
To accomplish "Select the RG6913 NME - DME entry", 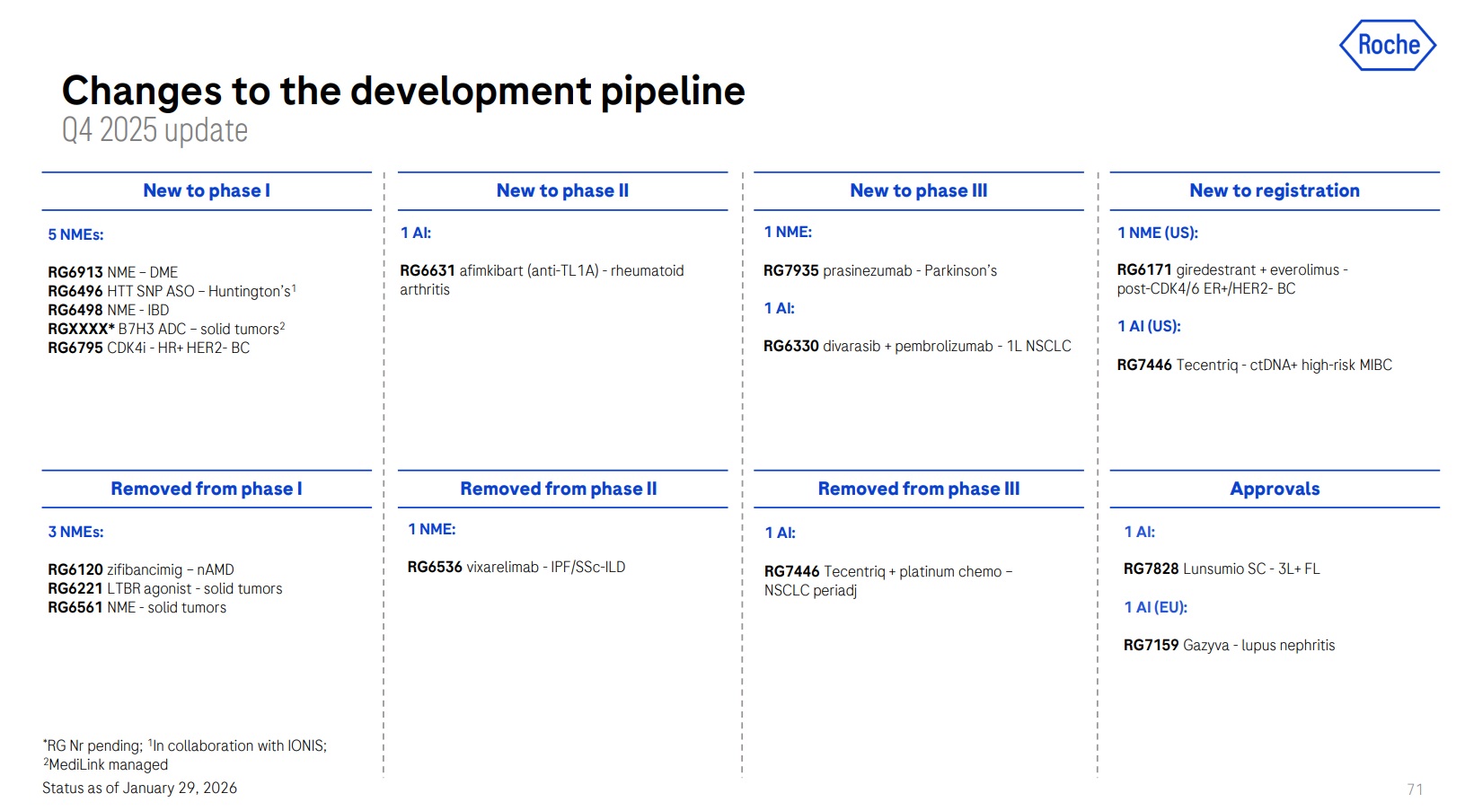I will (113, 272).
